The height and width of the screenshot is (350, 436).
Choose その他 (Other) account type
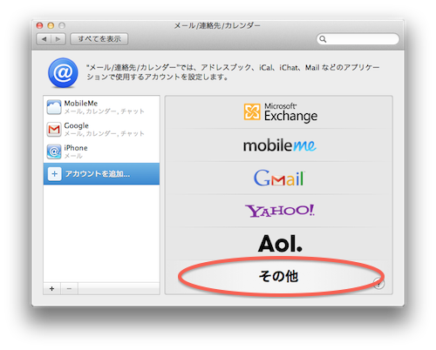[278, 276]
